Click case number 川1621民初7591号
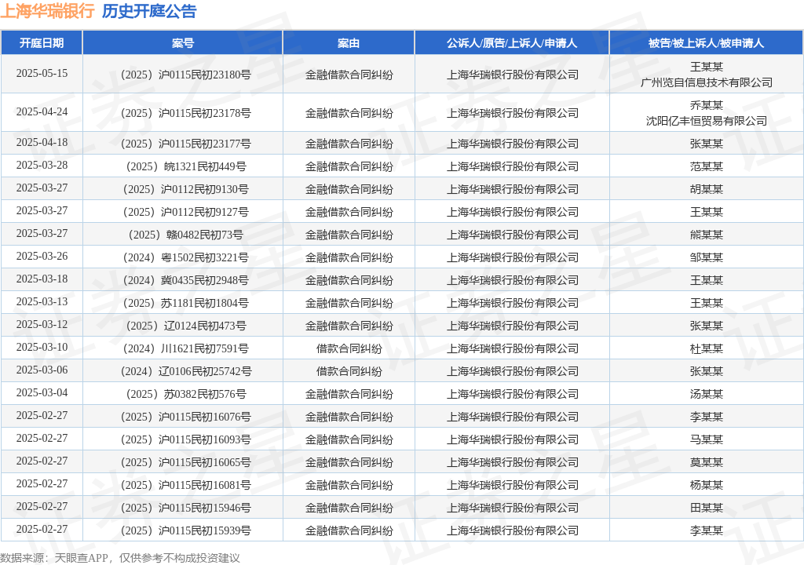 pyautogui.click(x=185, y=348)
